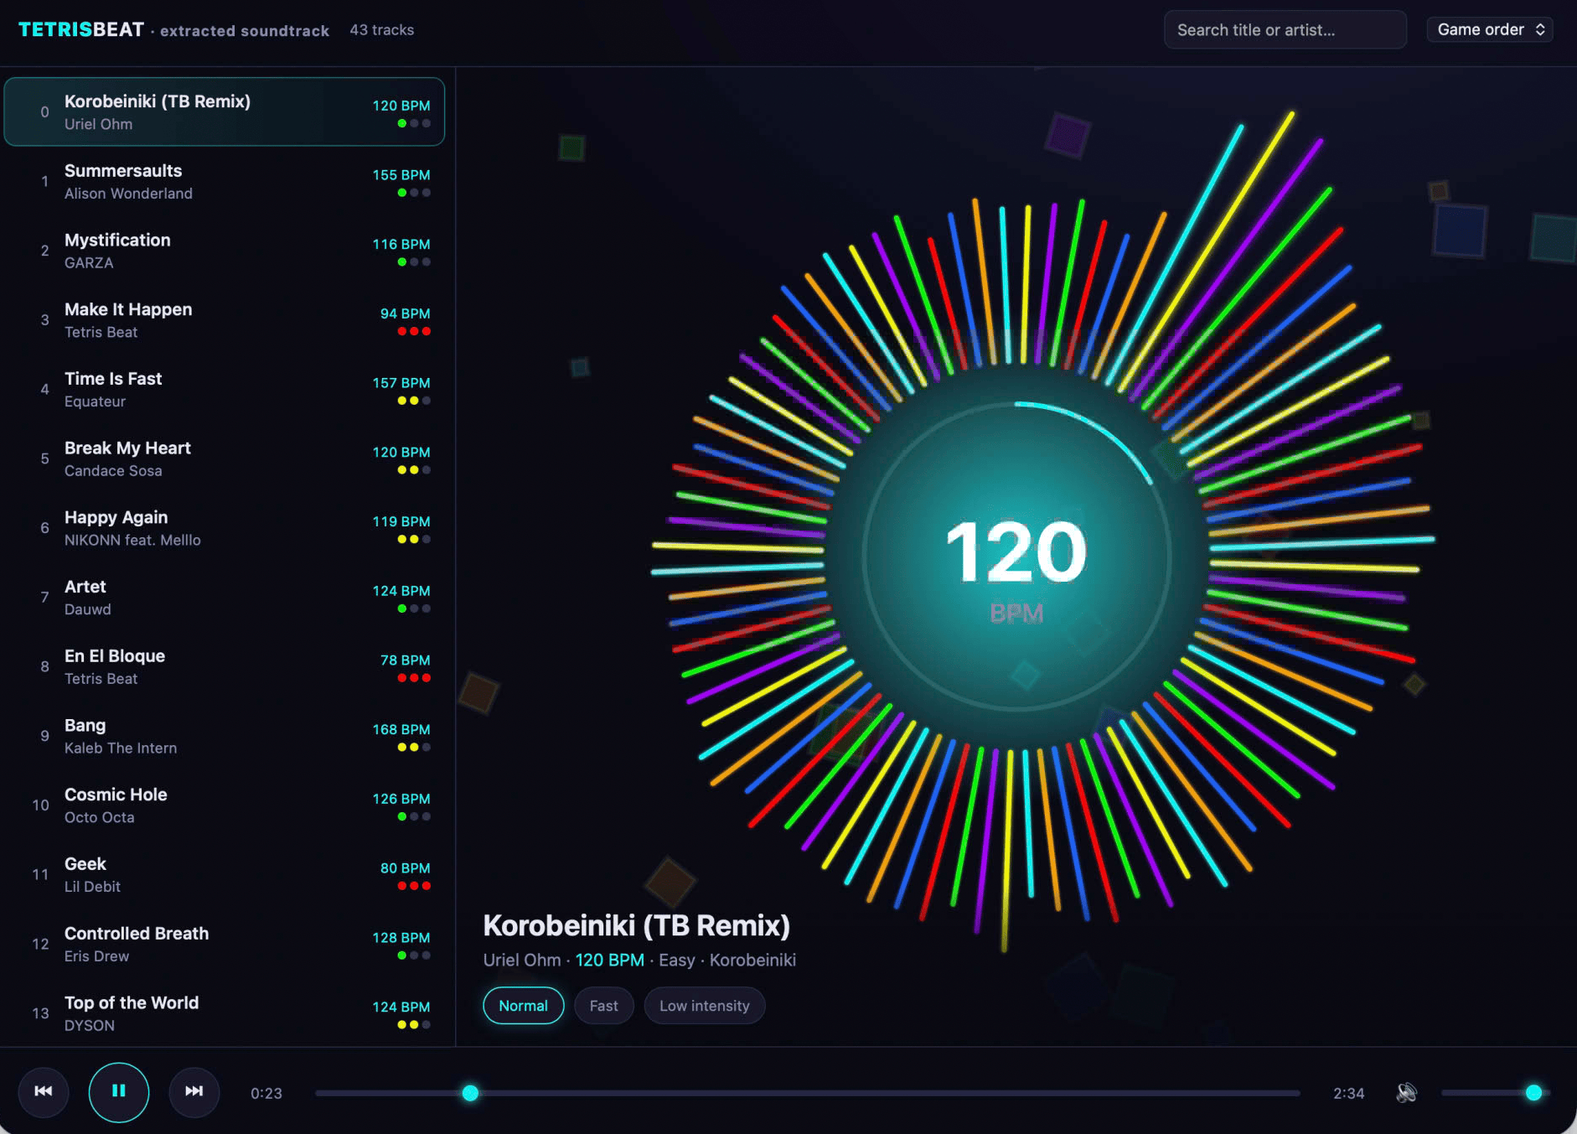Screen dimensions: 1577x1134
Task: Click the 168 BPM value for Bang
Action: pos(401,729)
